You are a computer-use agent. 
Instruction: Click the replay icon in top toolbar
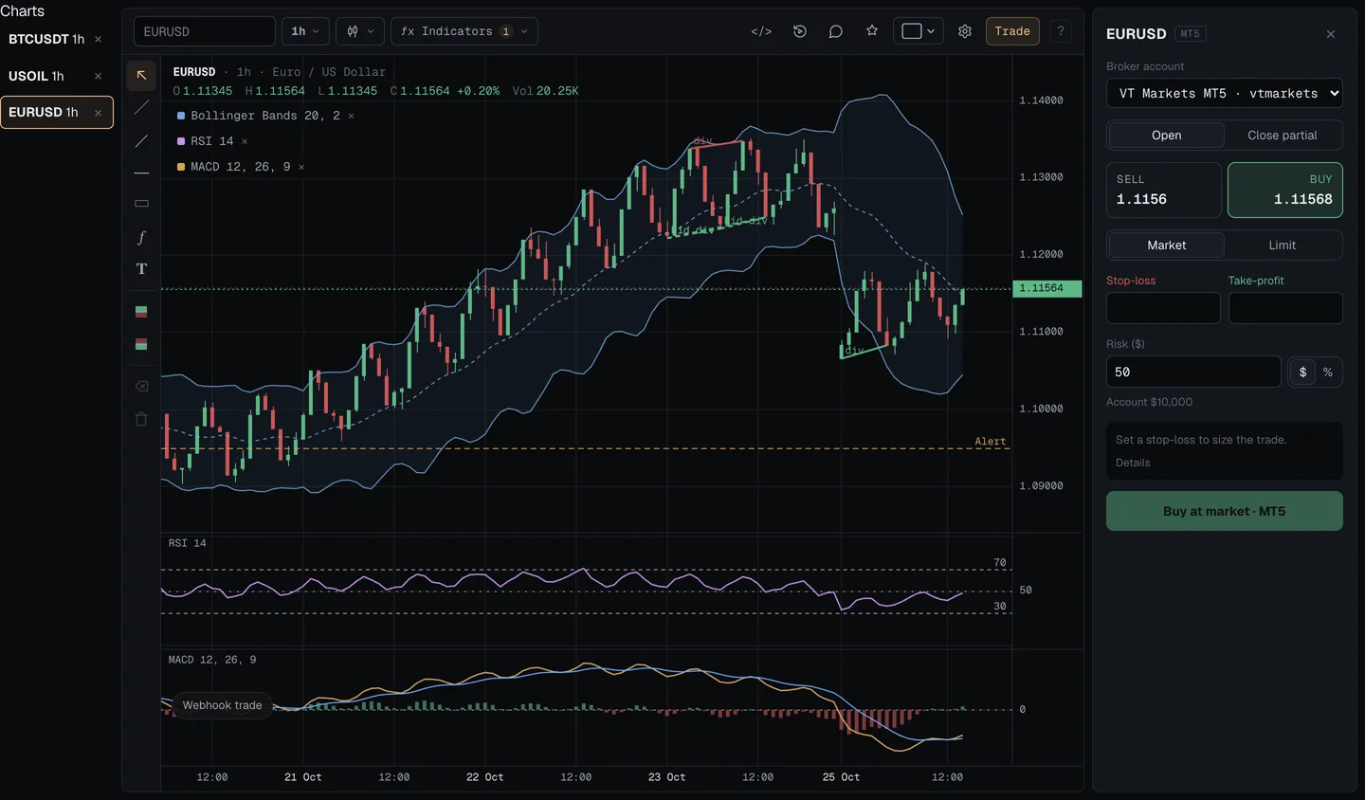(800, 31)
